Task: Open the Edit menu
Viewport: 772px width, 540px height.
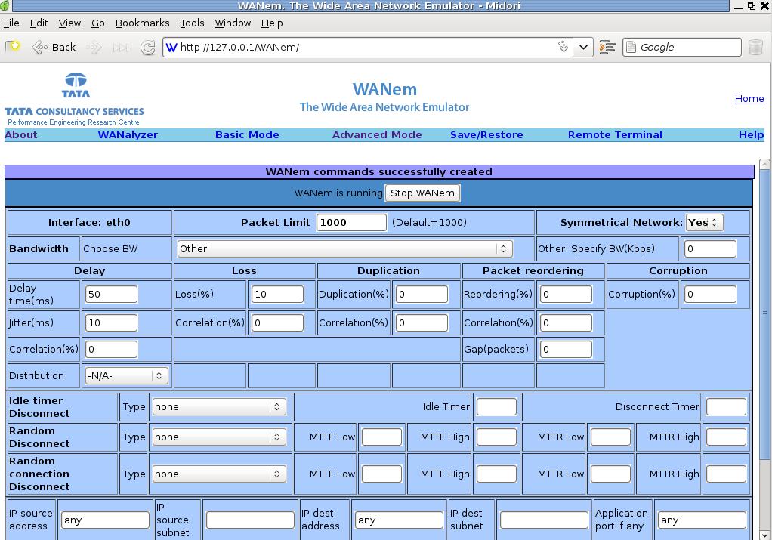Action: 39,23
